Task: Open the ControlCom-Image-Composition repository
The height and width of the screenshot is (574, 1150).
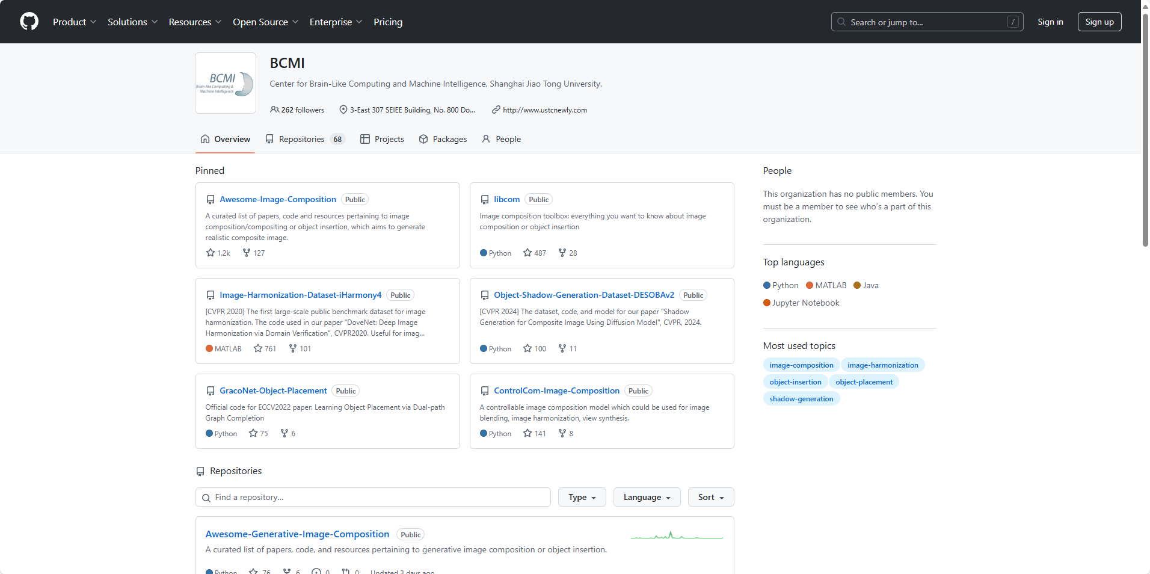Action: [556, 390]
